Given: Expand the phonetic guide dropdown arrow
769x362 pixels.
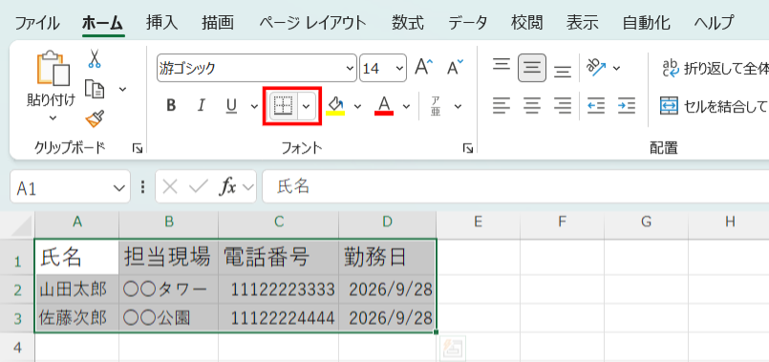Looking at the screenshot, I should 459,106.
